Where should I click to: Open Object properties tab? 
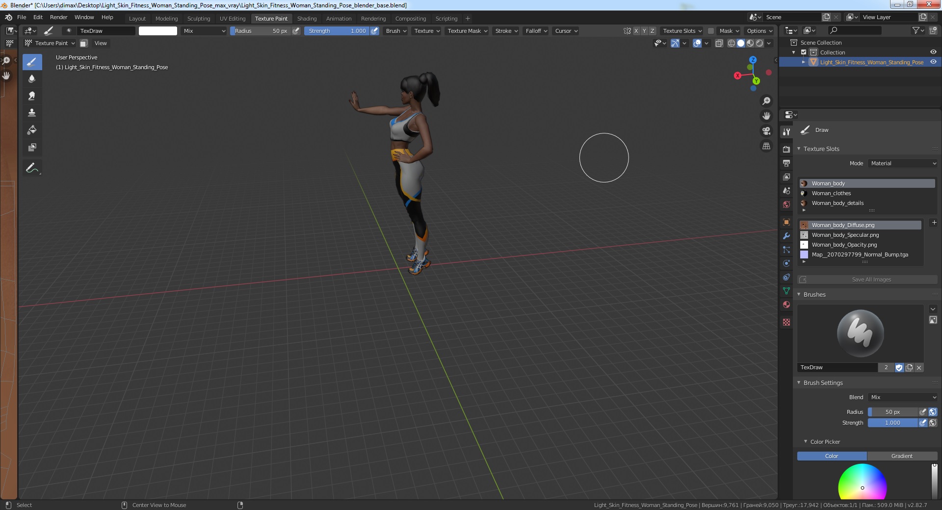[x=786, y=222]
